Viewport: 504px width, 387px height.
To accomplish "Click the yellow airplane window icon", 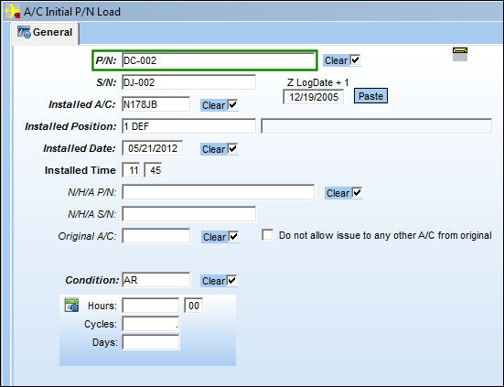I will click(x=13, y=11).
